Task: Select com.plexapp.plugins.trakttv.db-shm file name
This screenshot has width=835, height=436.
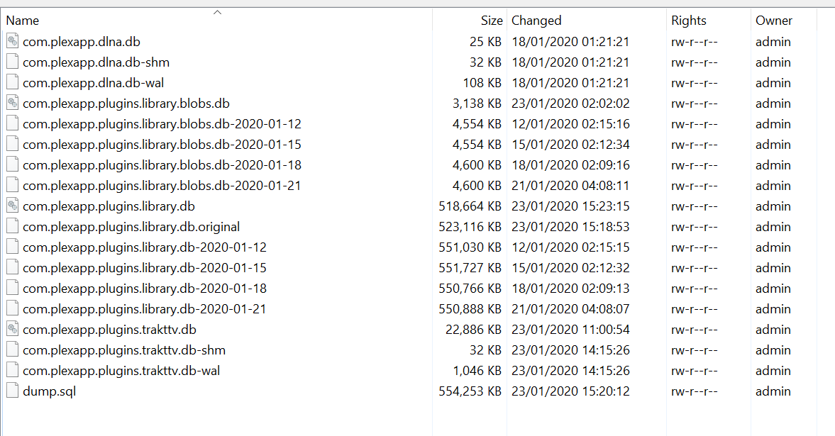Action: tap(123, 350)
